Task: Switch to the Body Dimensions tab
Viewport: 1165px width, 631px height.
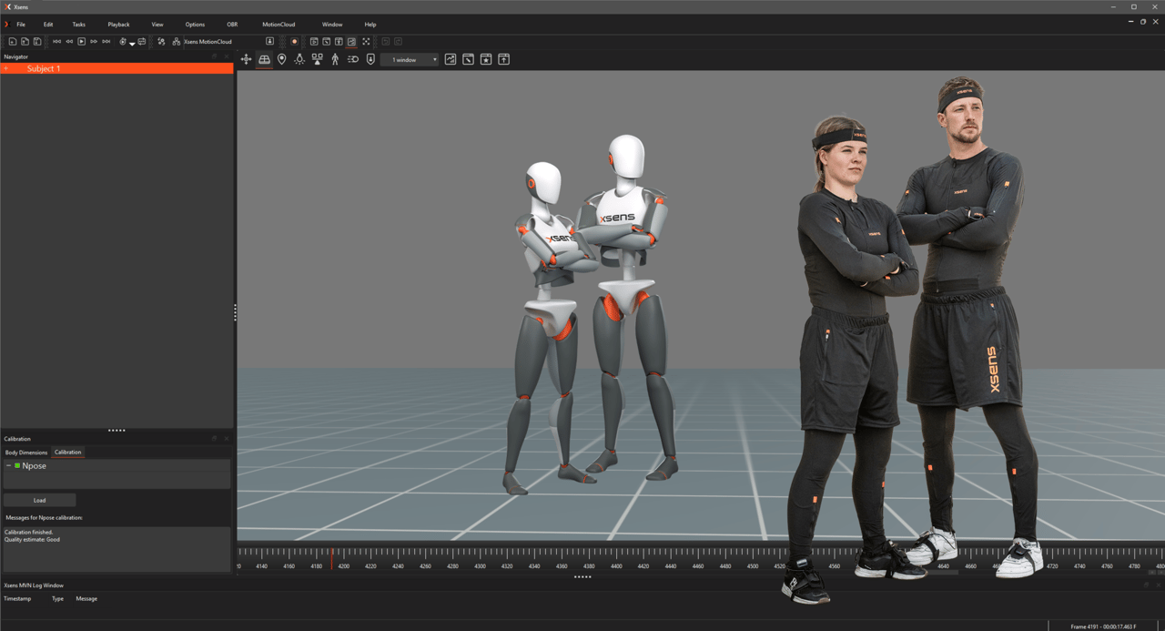Action: click(25, 452)
